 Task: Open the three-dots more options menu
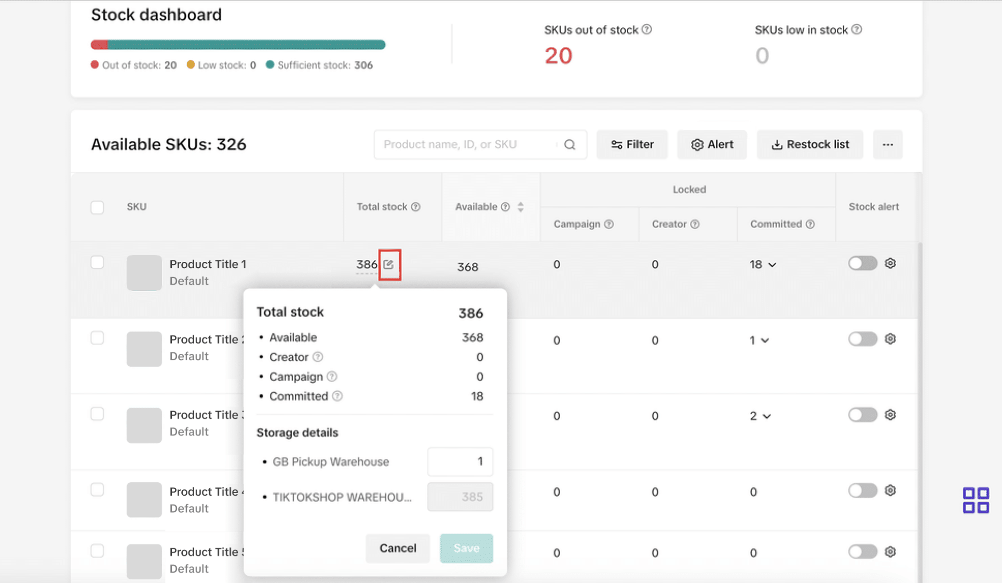pos(887,144)
